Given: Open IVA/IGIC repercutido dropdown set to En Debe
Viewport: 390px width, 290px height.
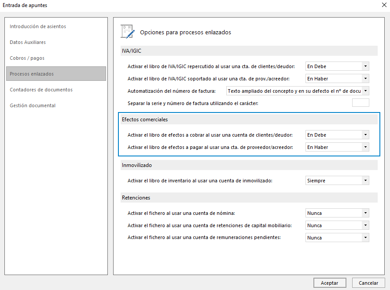Looking at the screenshot, I should (x=337, y=66).
